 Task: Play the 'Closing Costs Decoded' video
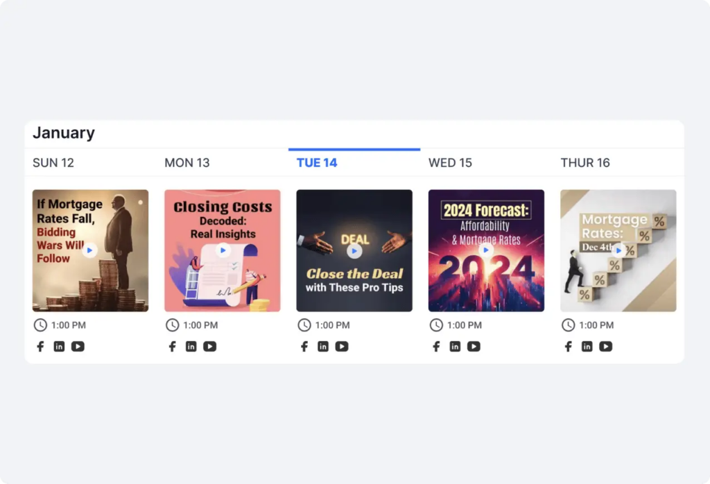(223, 250)
